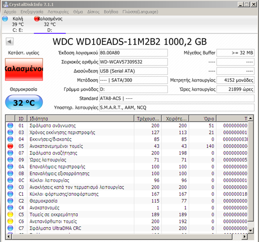This screenshot has width=259, height=242.
Task: Open the Λειτουργίες menu
Action: point(58,12)
